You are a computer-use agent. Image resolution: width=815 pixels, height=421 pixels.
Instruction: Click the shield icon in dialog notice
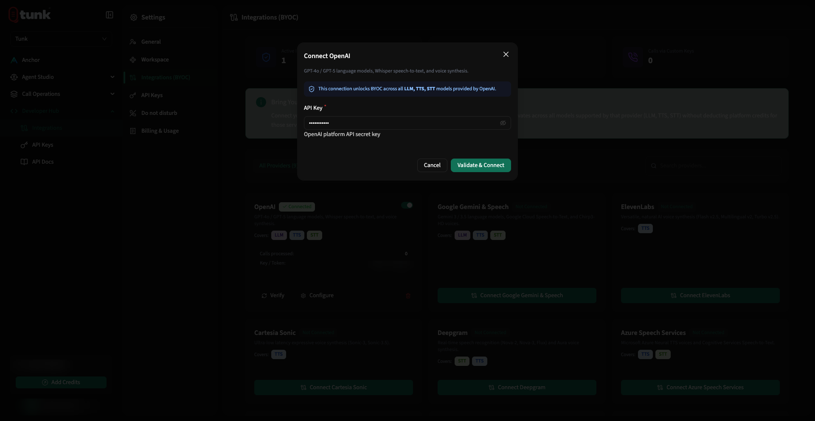[311, 89]
